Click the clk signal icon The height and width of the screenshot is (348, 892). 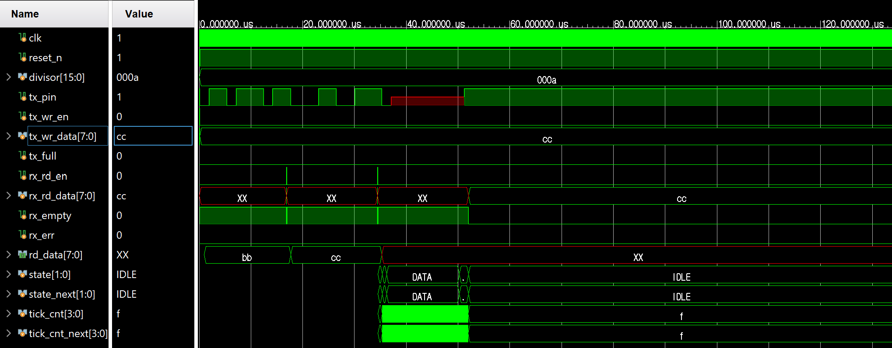pos(23,38)
